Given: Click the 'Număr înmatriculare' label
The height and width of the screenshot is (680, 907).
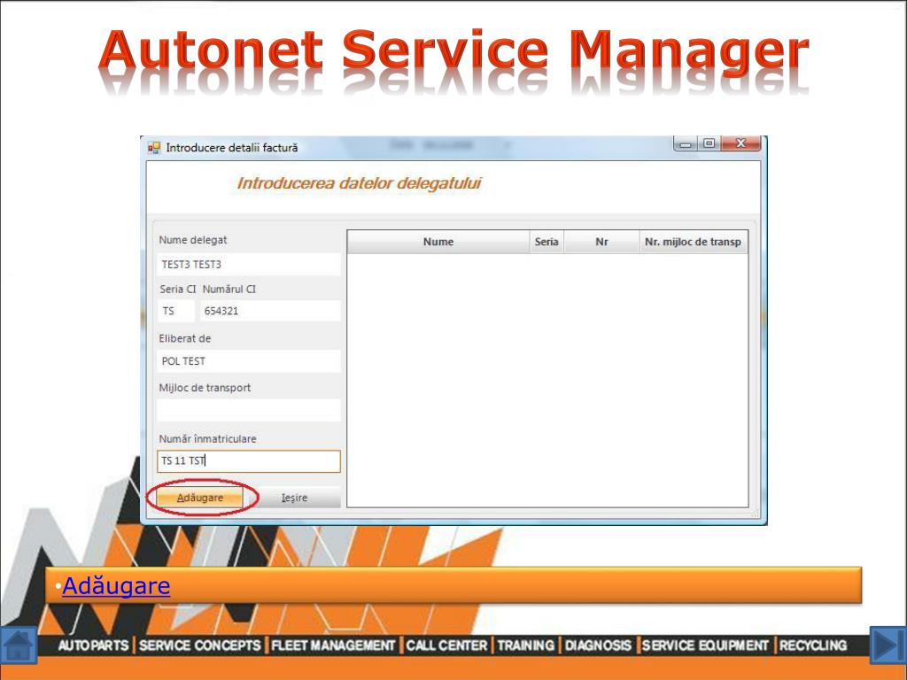Looking at the screenshot, I should click(x=207, y=439).
